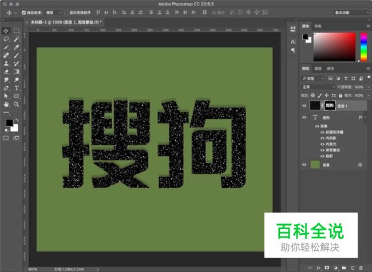
Task: Toggle the Drop Shadow effect eye
Action: 322,156
